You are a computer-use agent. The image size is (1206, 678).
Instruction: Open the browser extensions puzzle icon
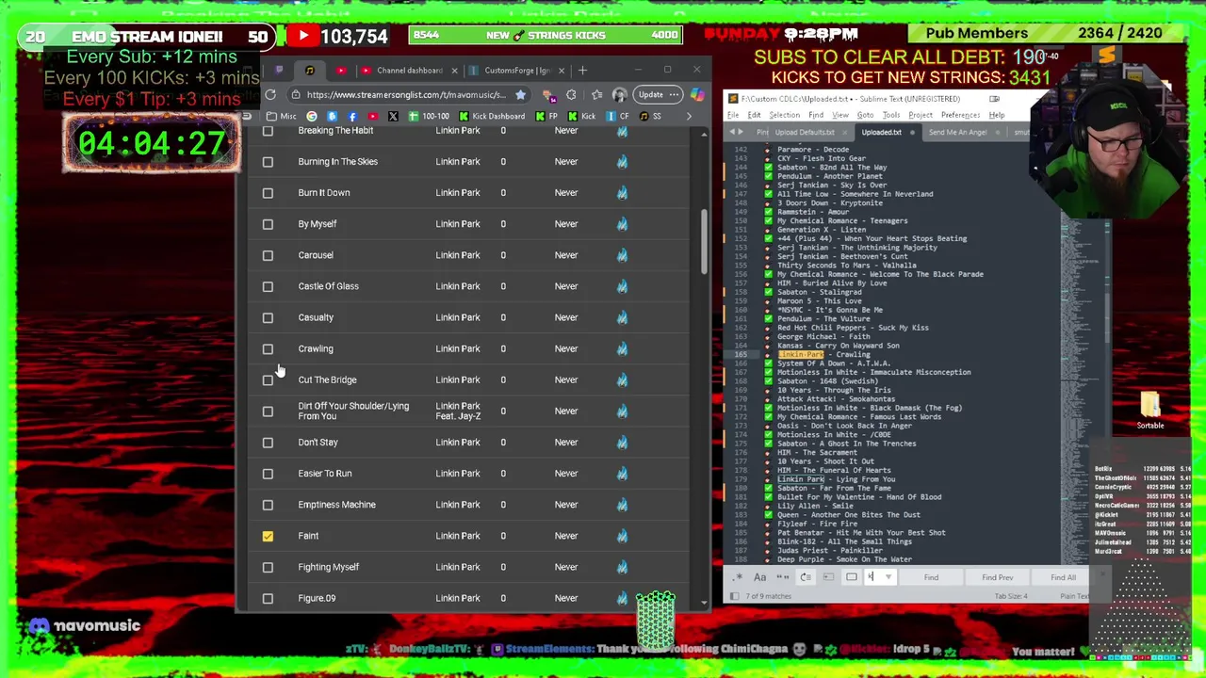[x=571, y=94]
